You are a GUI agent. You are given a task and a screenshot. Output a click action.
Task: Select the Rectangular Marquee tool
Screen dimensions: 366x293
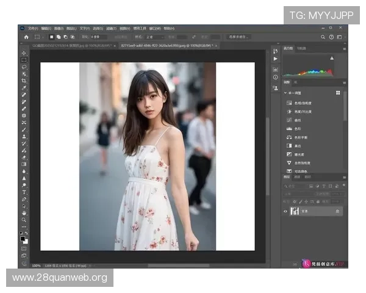(24, 60)
